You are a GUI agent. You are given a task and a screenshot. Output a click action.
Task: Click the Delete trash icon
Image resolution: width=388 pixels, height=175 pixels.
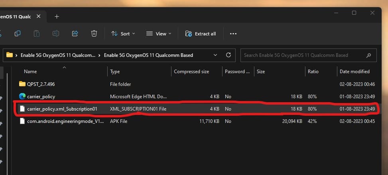94,33
